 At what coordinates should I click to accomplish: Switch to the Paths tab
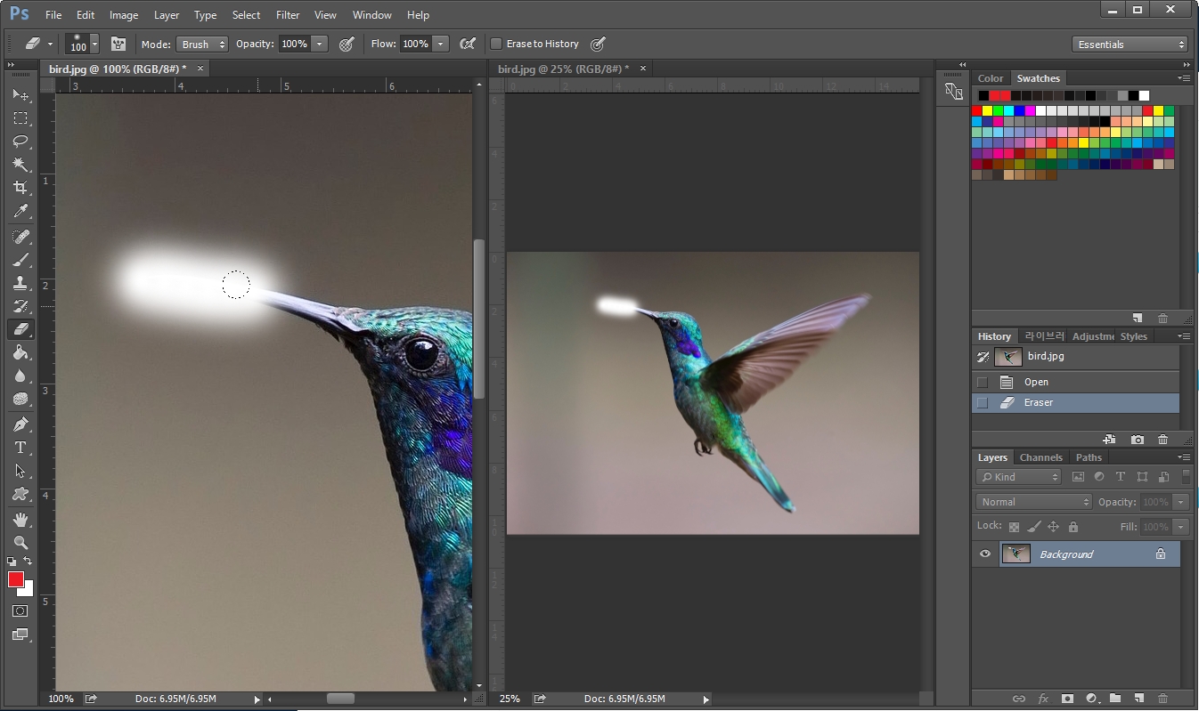click(x=1089, y=457)
